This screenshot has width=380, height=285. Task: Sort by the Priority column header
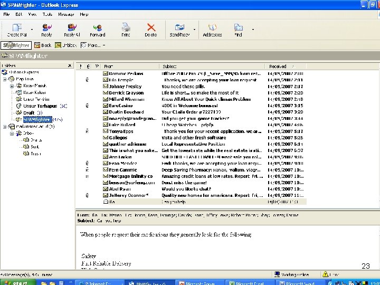click(x=80, y=66)
